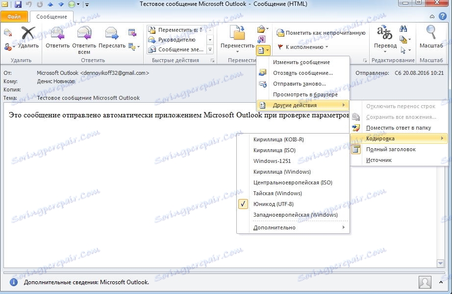The height and width of the screenshot is (294, 452).
Task: Click the Translate (Перевод) icon
Action: [385, 33]
